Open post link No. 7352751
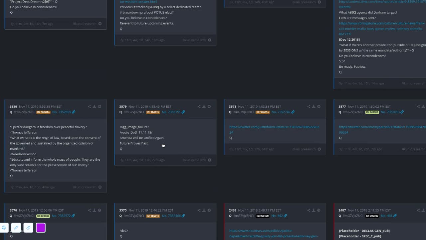 click(x=171, y=112)
